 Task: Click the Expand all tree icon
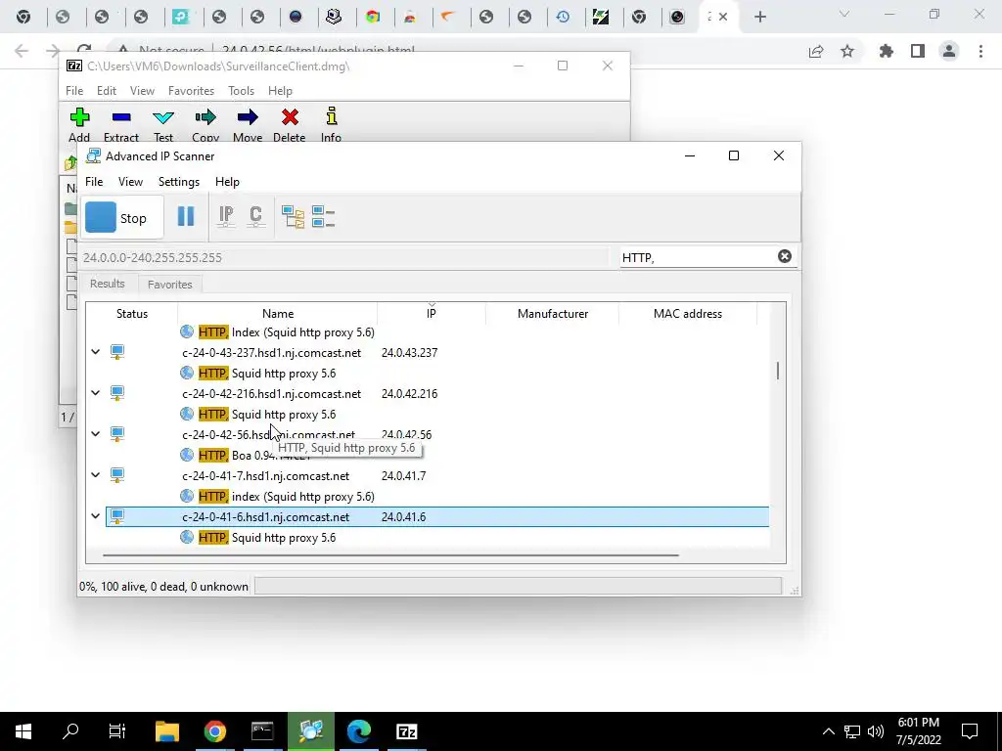pos(293,216)
